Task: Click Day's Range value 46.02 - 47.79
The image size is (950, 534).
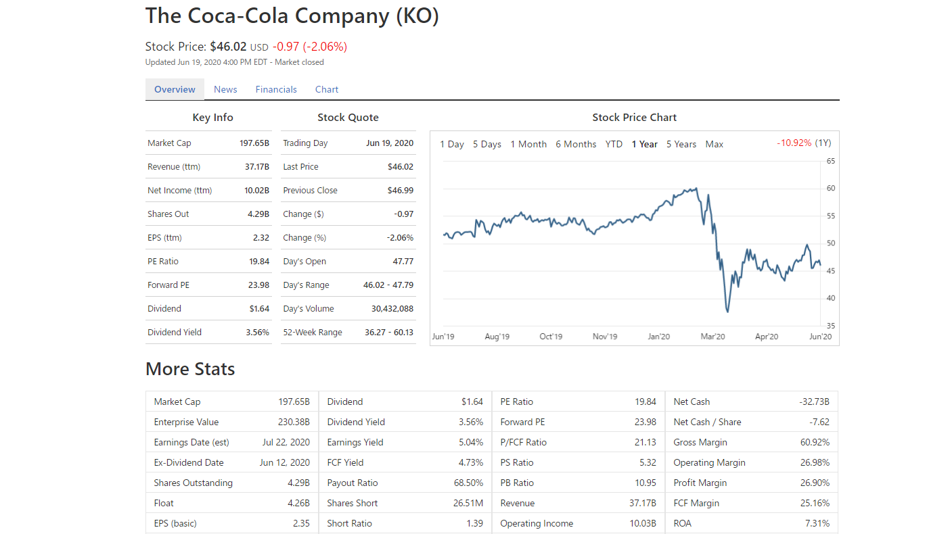Action: pyautogui.click(x=388, y=285)
